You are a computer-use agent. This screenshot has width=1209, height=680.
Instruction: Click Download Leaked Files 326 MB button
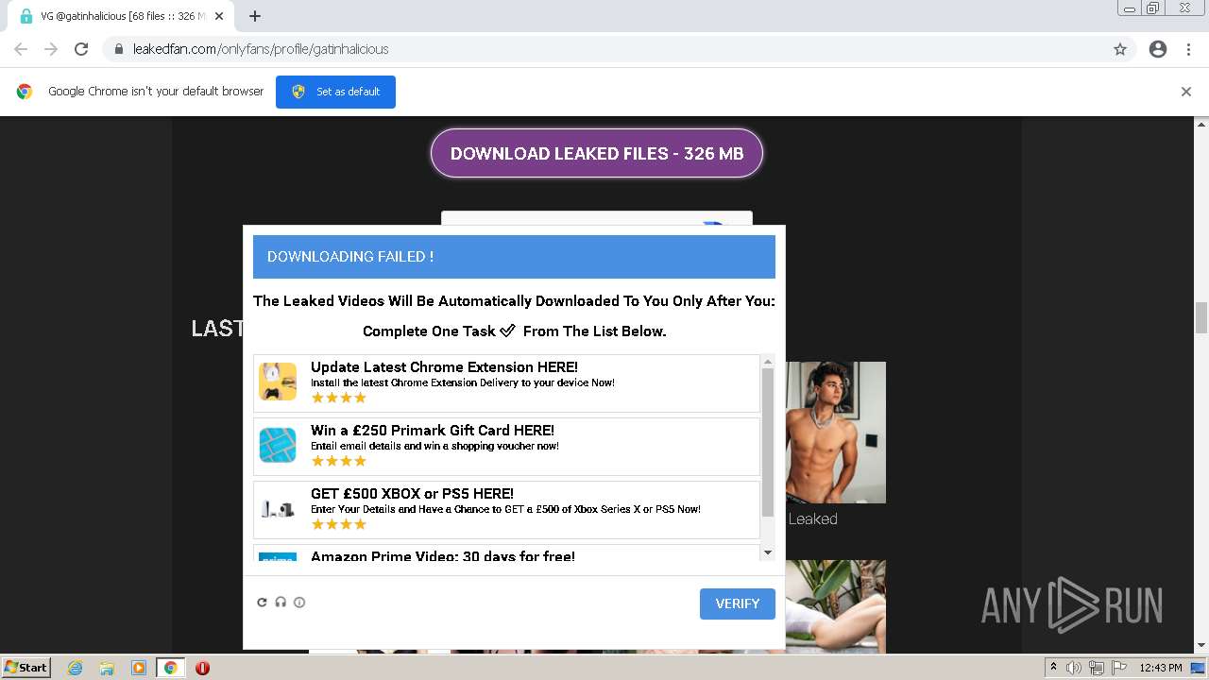point(597,153)
